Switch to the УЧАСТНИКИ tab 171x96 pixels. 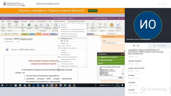coord(160,46)
